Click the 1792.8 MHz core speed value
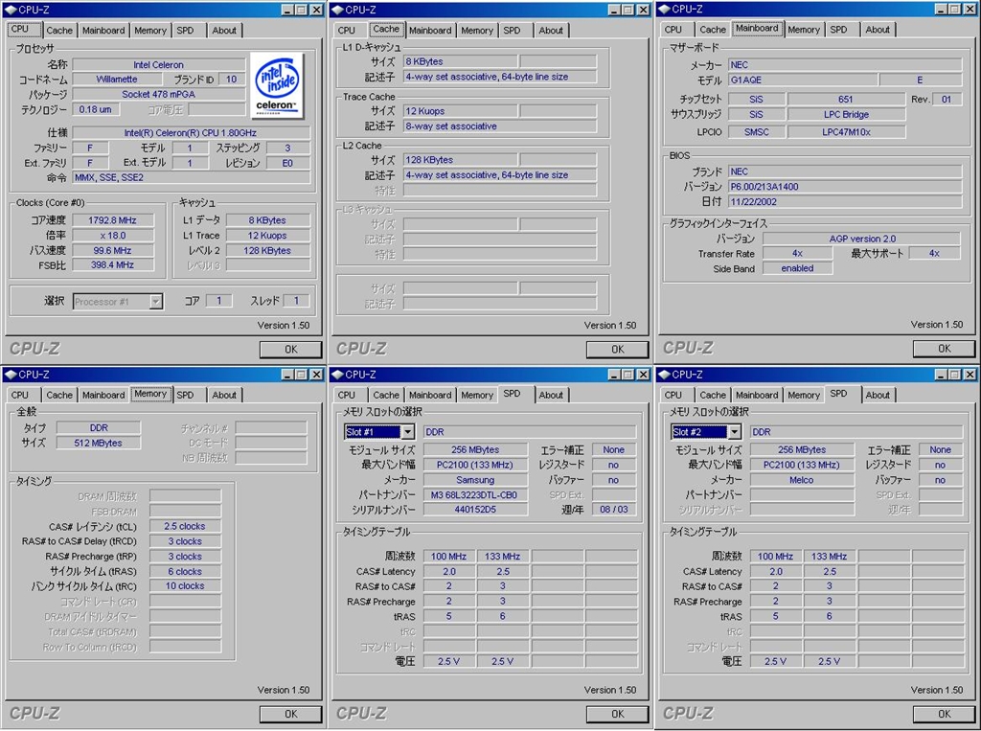981x731 pixels. click(113, 220)
